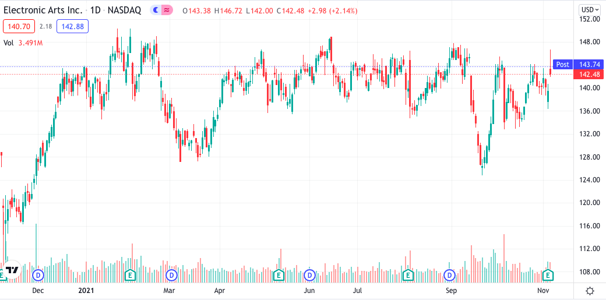Viewport: 606px width, 300px height.
Task: Open the August earnings E marker
Action: tap(407, 276)
